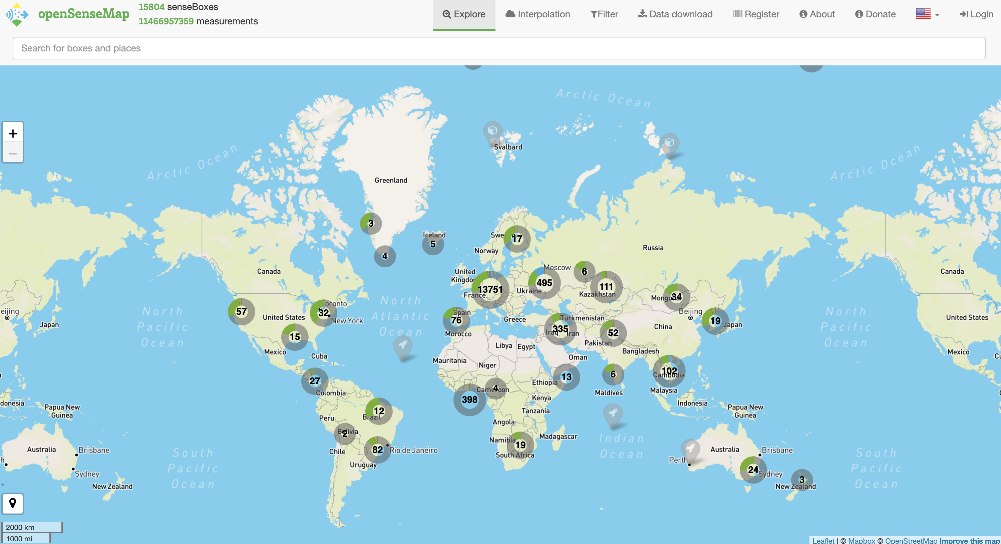Expand the 2 cluster over Bolivia
The height and width of the screenshot is (544, 1001).
(345, 434)
